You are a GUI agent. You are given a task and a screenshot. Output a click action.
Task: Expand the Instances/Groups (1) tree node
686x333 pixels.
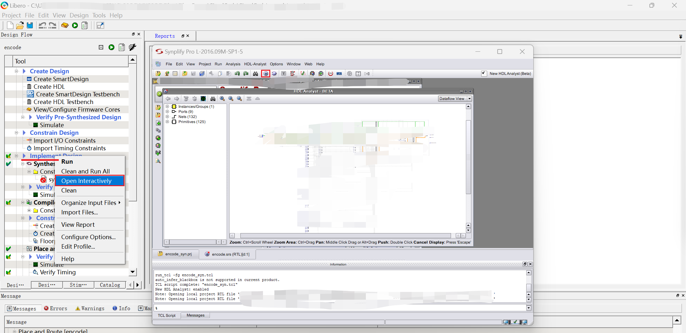coord(167,107)
